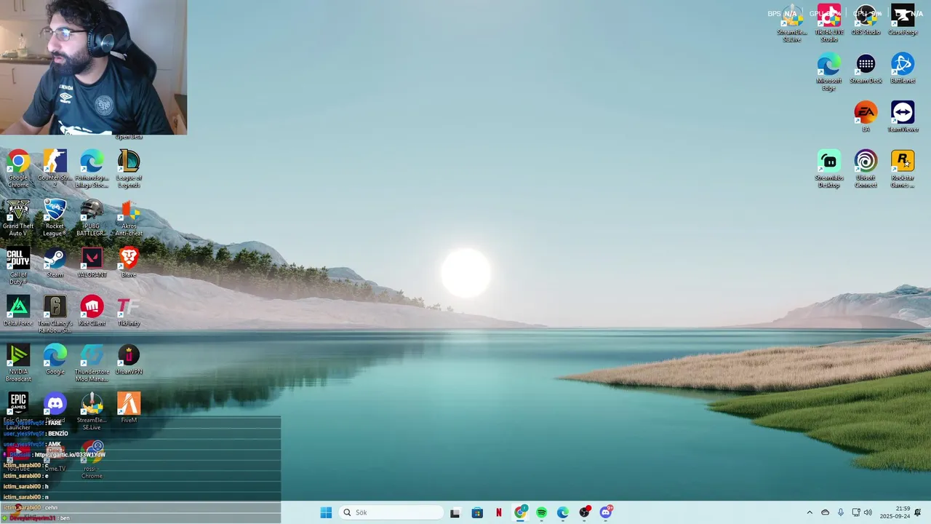The height and width of the screenshot is (524, 931).
Task: Launch Rocket League desktop shortcut
Action: pyautogui.click(x=55, y=218)
